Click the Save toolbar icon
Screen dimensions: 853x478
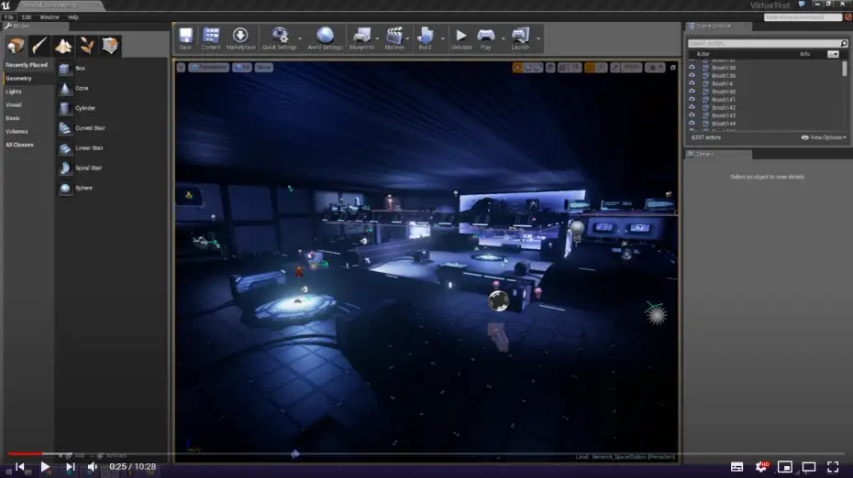(185, 38)
